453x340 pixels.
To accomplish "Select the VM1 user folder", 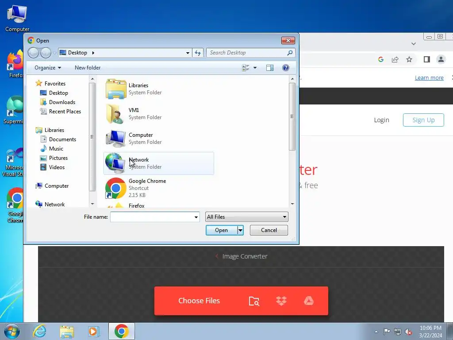I will click(x=159, y=114).
